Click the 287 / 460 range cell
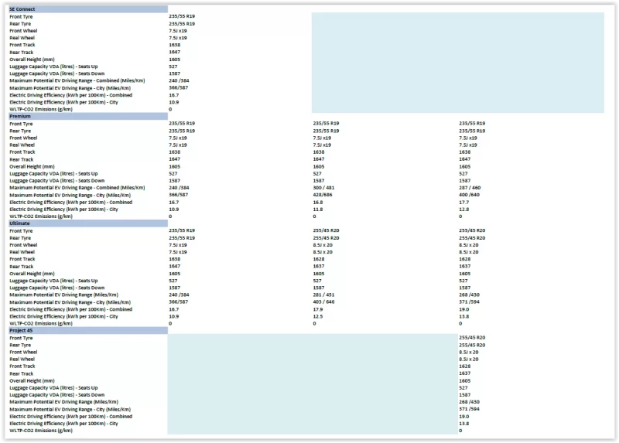 470,187
